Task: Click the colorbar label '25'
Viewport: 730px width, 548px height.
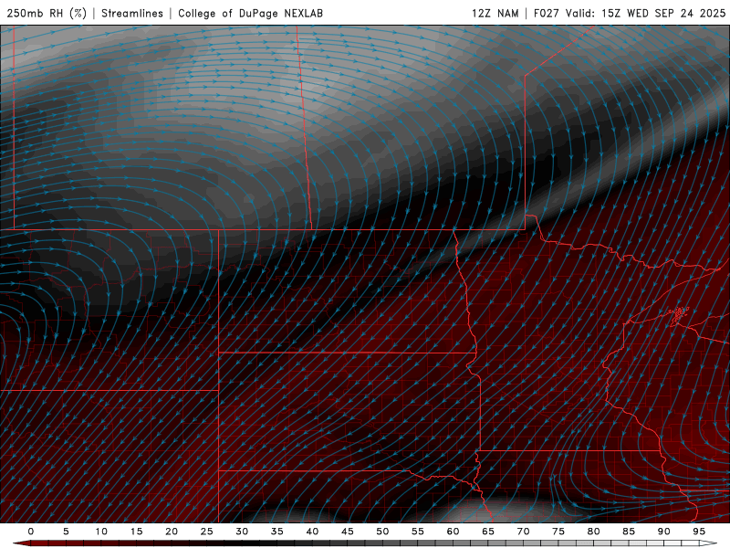Action: (207, 532)
